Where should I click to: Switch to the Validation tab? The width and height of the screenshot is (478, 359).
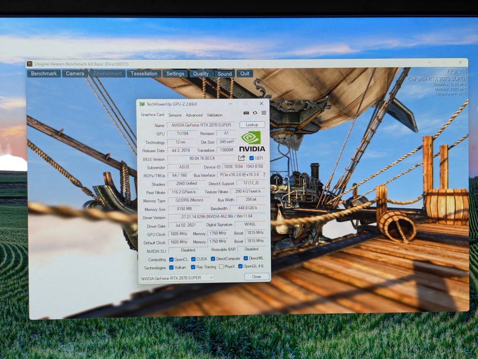pos(215,115)
